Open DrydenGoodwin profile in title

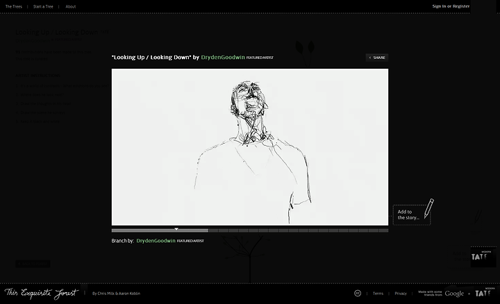(x=223, y=58)
